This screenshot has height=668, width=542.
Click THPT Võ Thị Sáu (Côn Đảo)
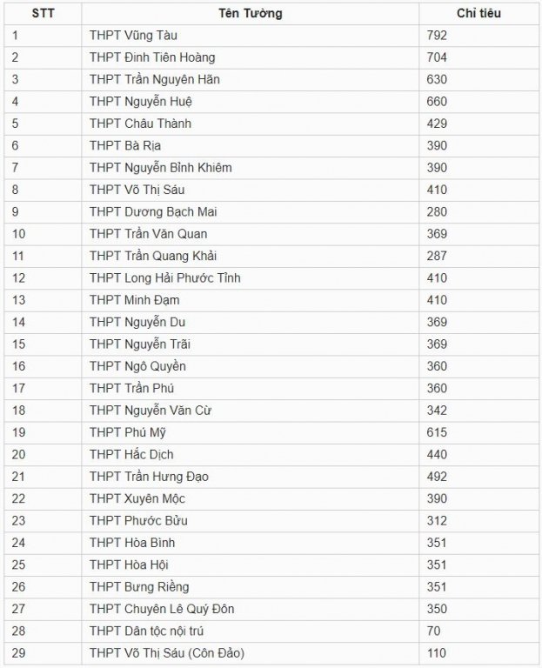coord(167,653)
